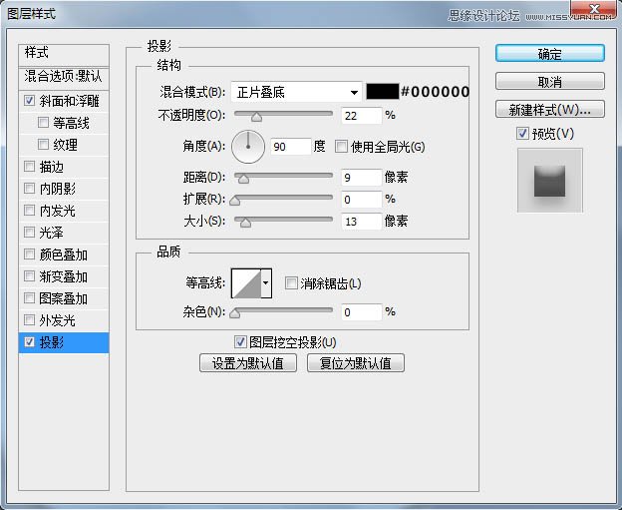Click the distance field showing 9

click(x=362, y=177)
